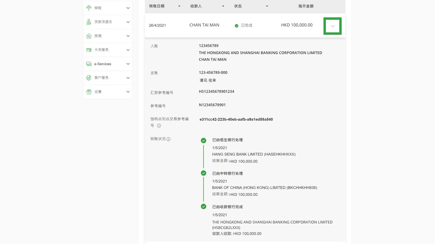
Task: Open the 转账日期 column sort dropdown
Action: pos(179,6)
